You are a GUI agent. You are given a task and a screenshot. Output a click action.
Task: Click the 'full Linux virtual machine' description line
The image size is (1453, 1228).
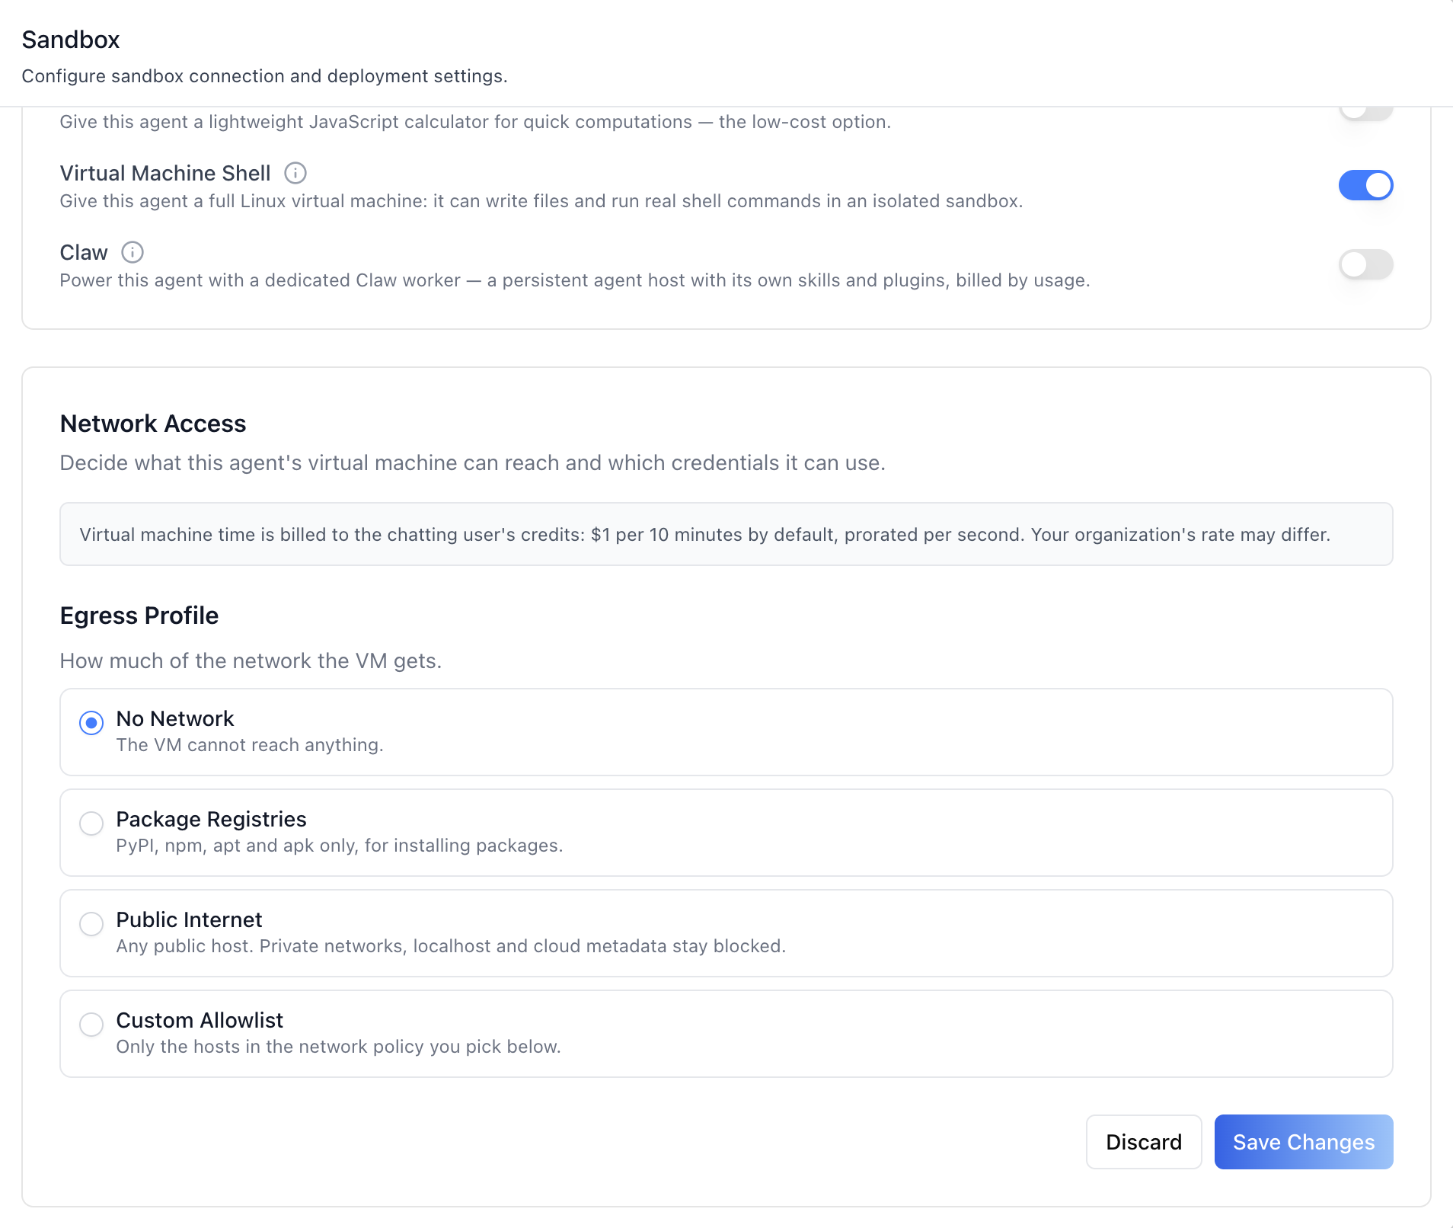tap(541, 201)
